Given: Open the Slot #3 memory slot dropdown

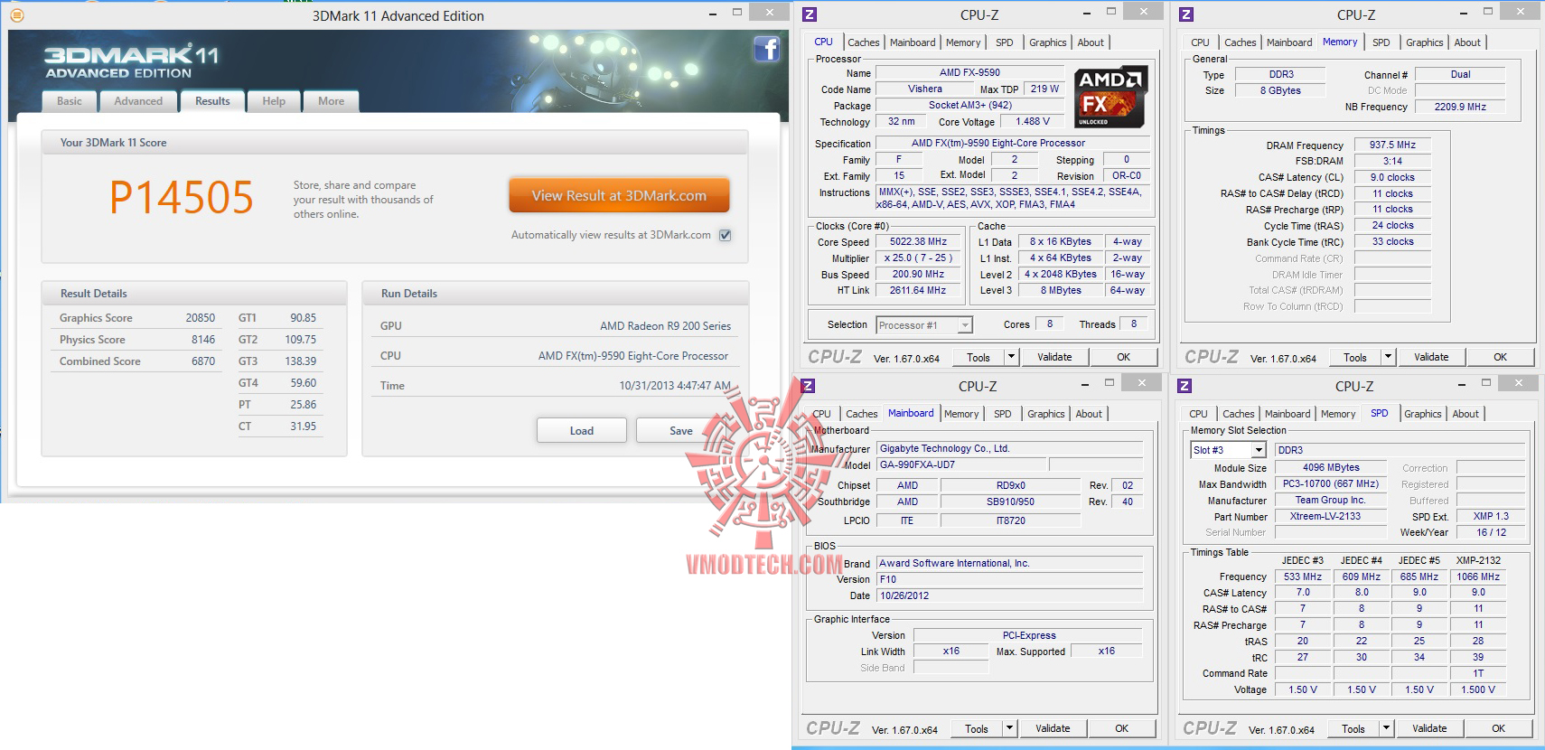Looking at the screenshot, I should (1229, 450).
